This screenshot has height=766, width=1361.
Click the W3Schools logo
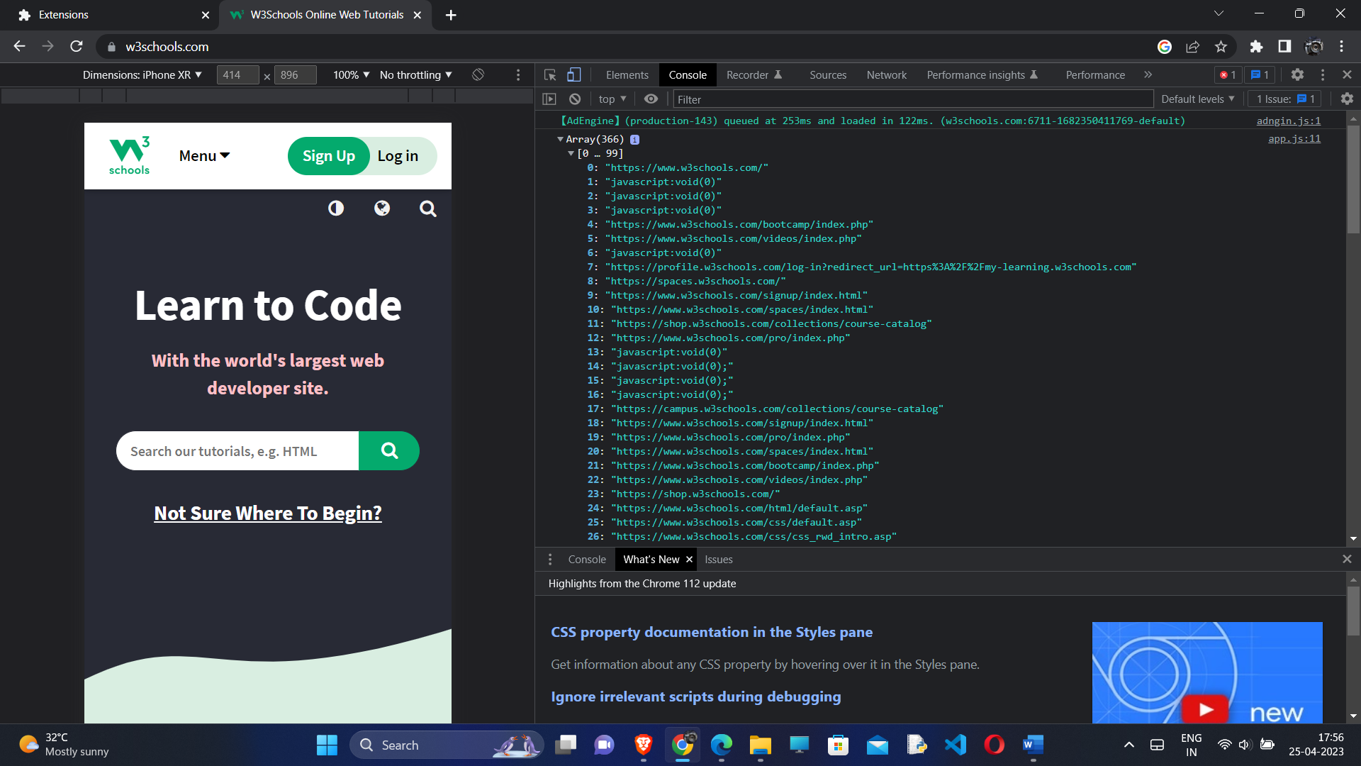pos(129,155)
